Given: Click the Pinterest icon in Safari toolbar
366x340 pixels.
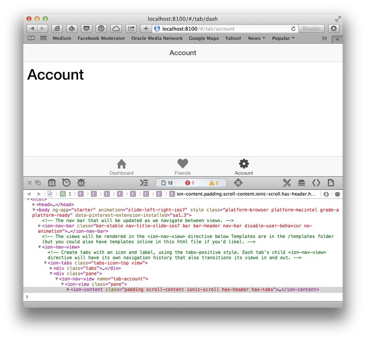Looking at the screenshot, I should tap(101, 29).
